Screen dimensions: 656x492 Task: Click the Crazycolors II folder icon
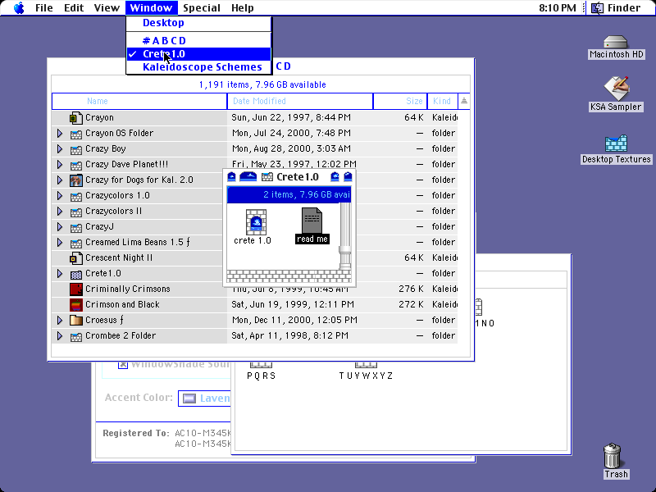coord(75,212)
